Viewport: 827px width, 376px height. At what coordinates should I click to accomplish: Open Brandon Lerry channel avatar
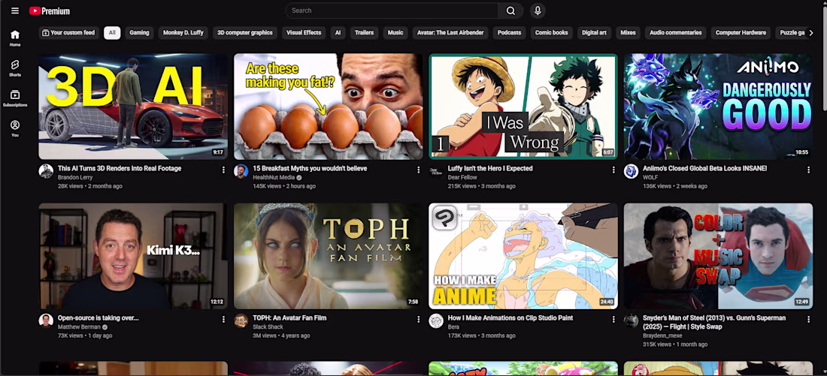(46, 171)
